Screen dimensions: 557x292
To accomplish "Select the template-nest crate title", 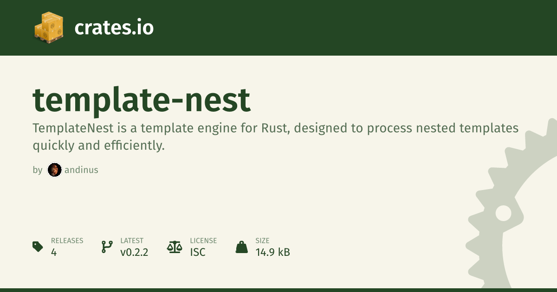I will 142,101.
